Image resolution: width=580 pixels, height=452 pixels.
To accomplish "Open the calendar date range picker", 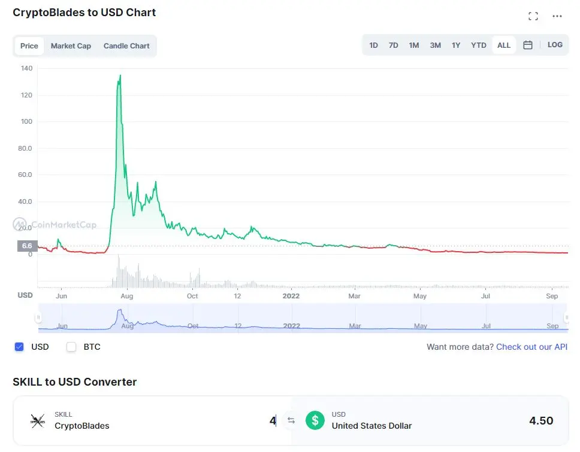I will pyautogui.click(x=528, y=45).
